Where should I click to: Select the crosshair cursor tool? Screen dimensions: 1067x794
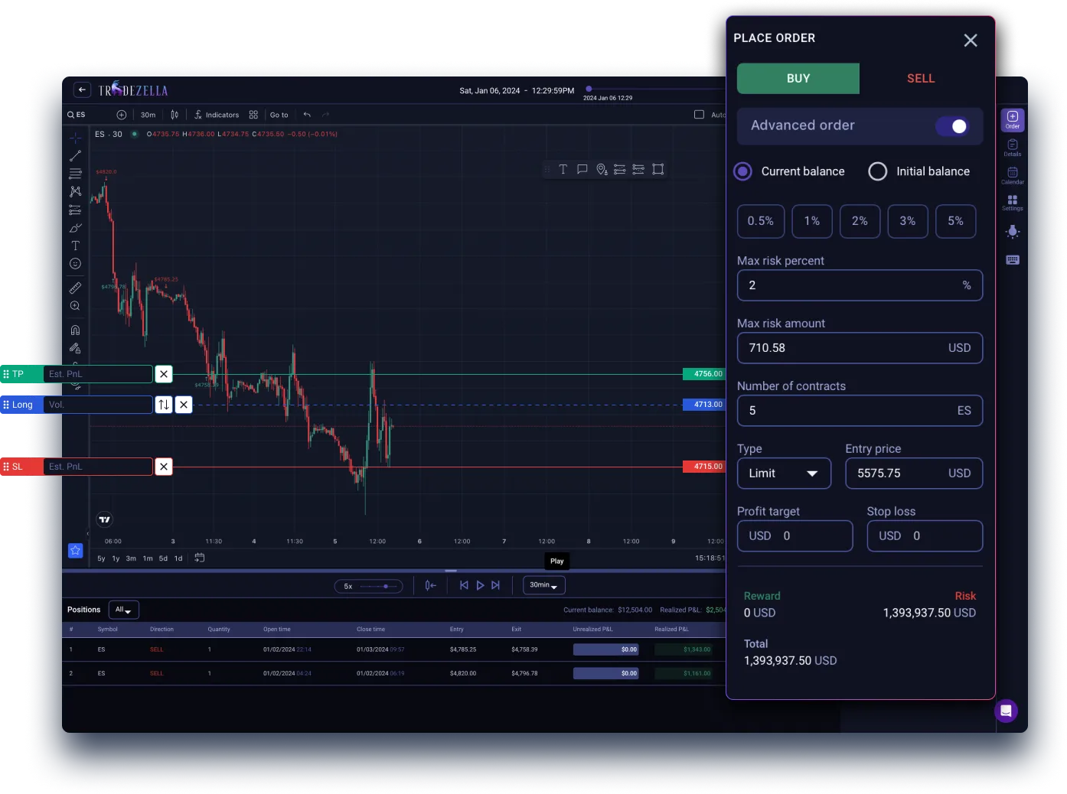pyautogui.click(x=75, y=138)
